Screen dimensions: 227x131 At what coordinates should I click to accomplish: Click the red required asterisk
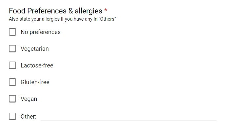click(x=106, y=10)
